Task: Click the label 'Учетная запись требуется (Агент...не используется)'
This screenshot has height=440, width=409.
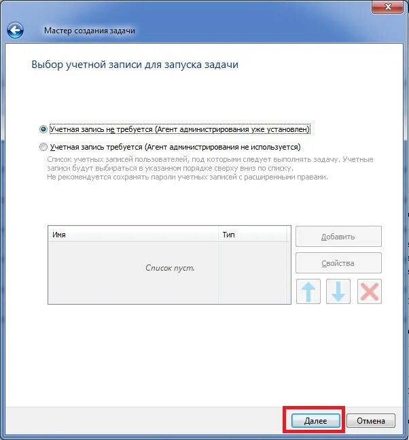Action: pyautogui.click(x=175, y=147)
